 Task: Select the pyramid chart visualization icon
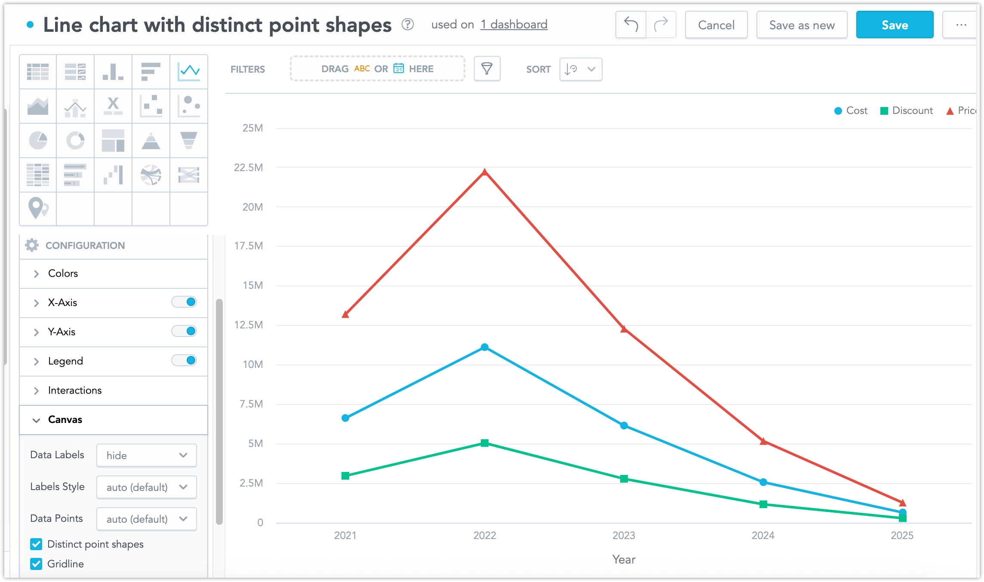pos(151,141)
